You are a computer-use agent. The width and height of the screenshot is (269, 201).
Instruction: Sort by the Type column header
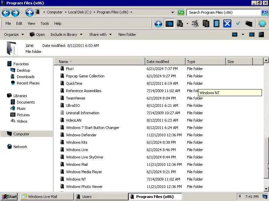pyautogui.click(x=205, y=62)
